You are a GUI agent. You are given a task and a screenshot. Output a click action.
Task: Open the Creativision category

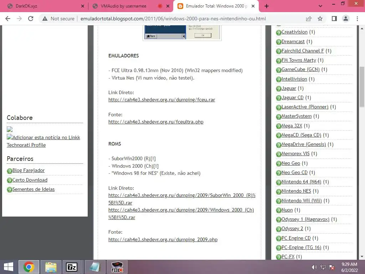(x=294, y=32)
